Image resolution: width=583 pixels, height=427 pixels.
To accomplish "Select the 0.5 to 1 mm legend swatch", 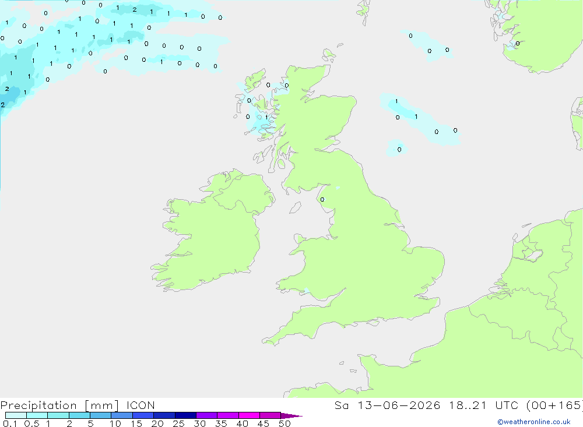I will pos(37,415).
